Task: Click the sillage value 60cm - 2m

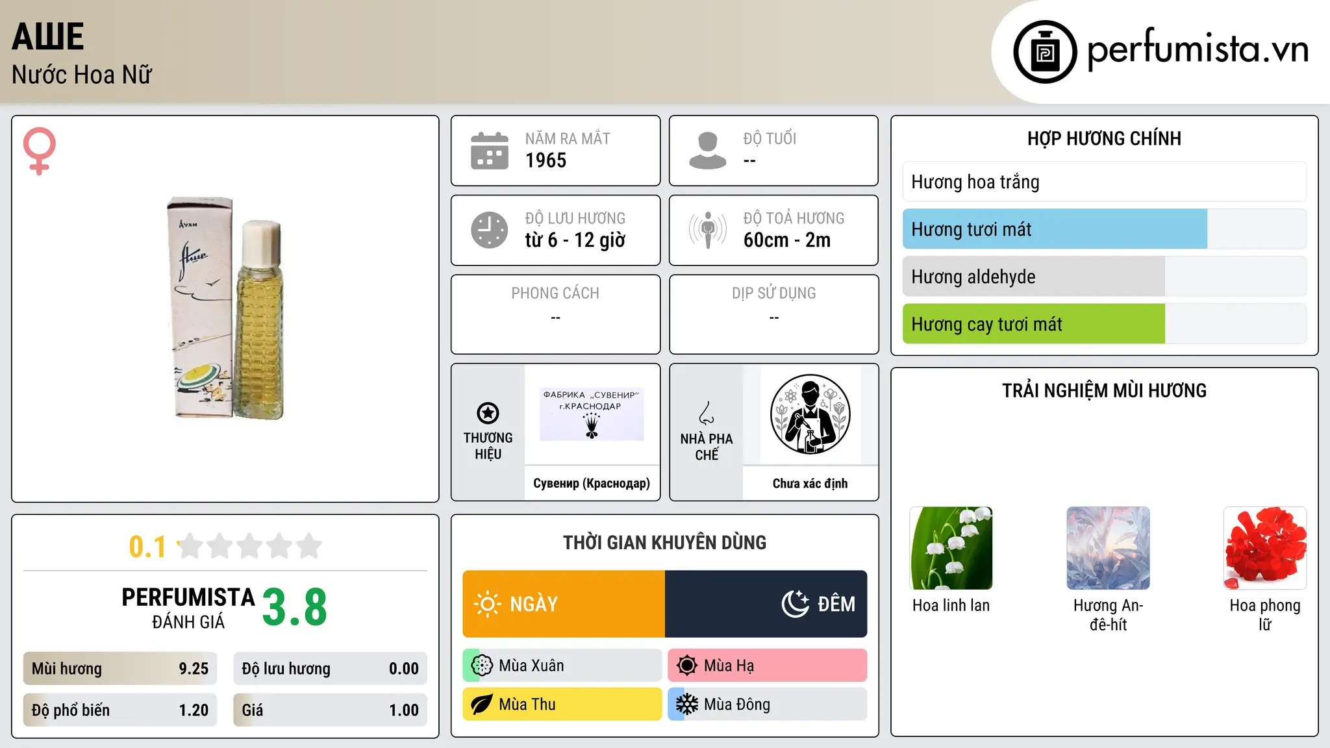Action: click(x=787, y=240)
